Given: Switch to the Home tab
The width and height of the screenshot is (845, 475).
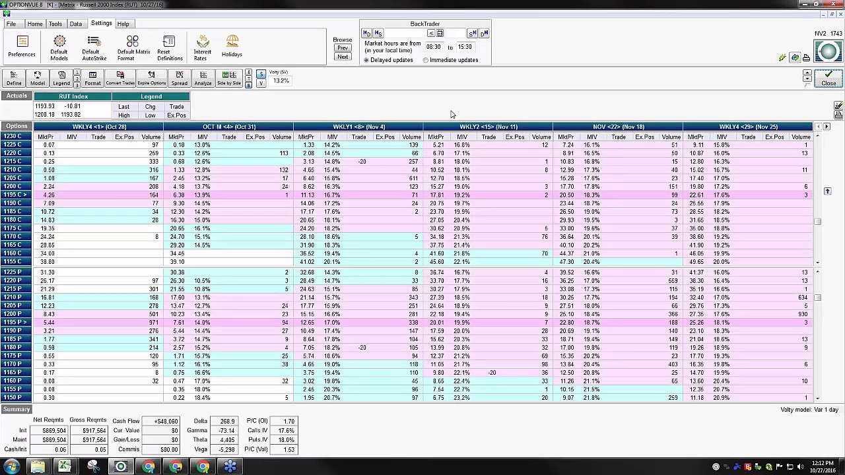Looking at the screenshot, I should click(x=35, y=24).
